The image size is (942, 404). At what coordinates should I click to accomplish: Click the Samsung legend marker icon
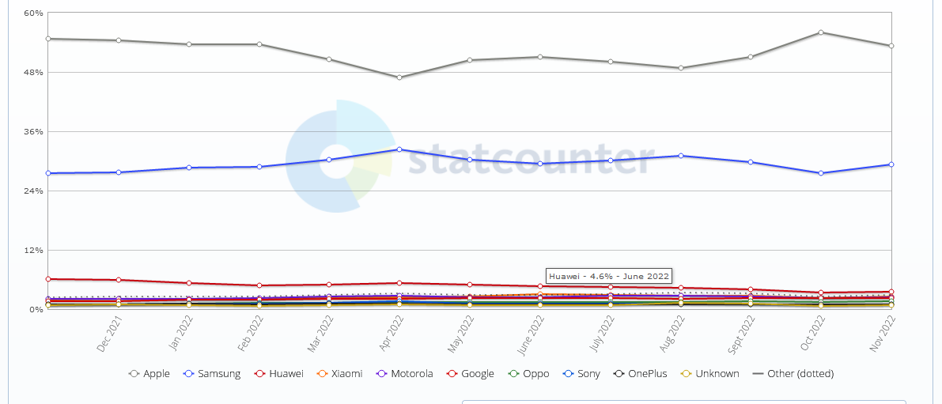tap(188, 374)
